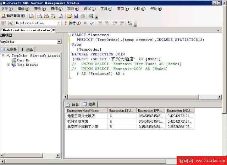Open a file with the folder icon
Viewport: 227px width, 165px height.
[70, 16]
